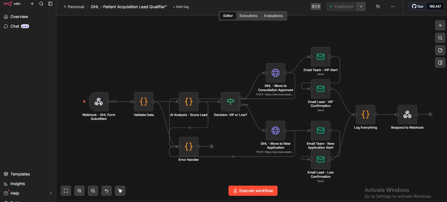Screen dimensions: 447x202
Task: Select the Email Lead - VIP Confirmation node
Action: (x=321, y=89)
